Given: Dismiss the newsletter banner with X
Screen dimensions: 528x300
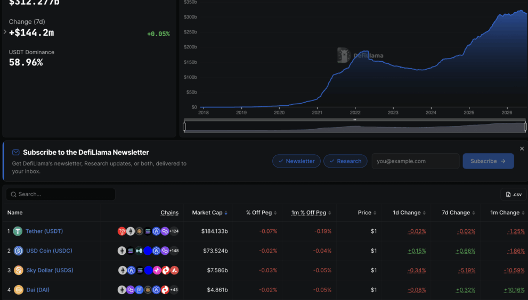Looking at the screenshot, I should click(x=522, y=148).
